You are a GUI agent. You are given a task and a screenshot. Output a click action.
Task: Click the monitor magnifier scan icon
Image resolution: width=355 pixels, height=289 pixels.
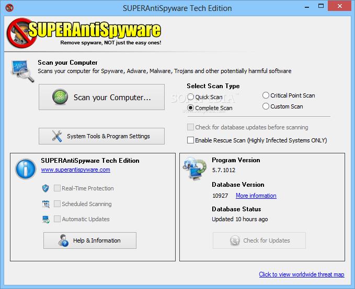[22, 71]
